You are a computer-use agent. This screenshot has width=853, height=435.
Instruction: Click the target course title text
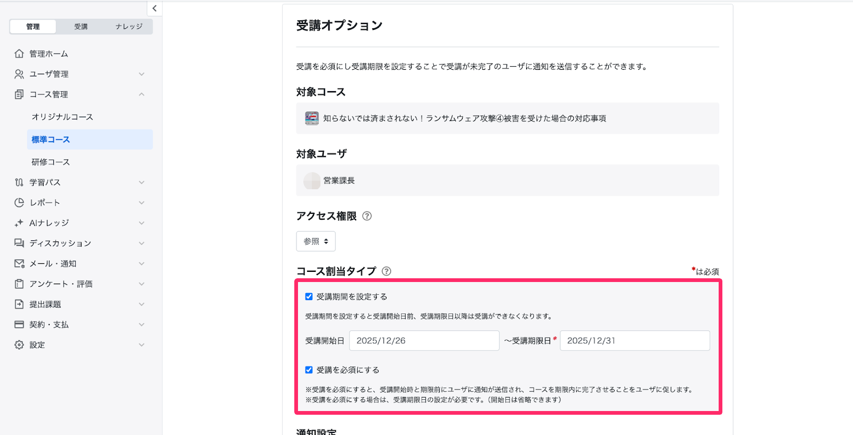click(x=464, y=118)
